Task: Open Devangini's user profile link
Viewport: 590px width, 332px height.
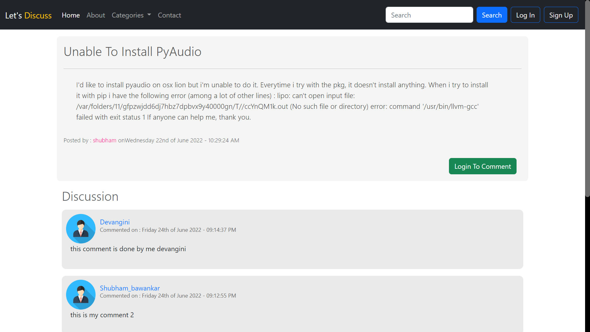Action: [x=115, y=222]
